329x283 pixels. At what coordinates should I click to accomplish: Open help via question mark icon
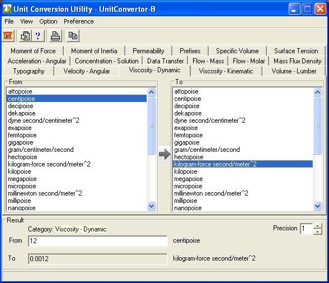point(38,36)
